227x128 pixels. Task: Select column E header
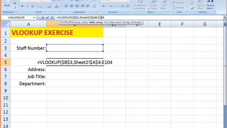click(x=160, y=24)
